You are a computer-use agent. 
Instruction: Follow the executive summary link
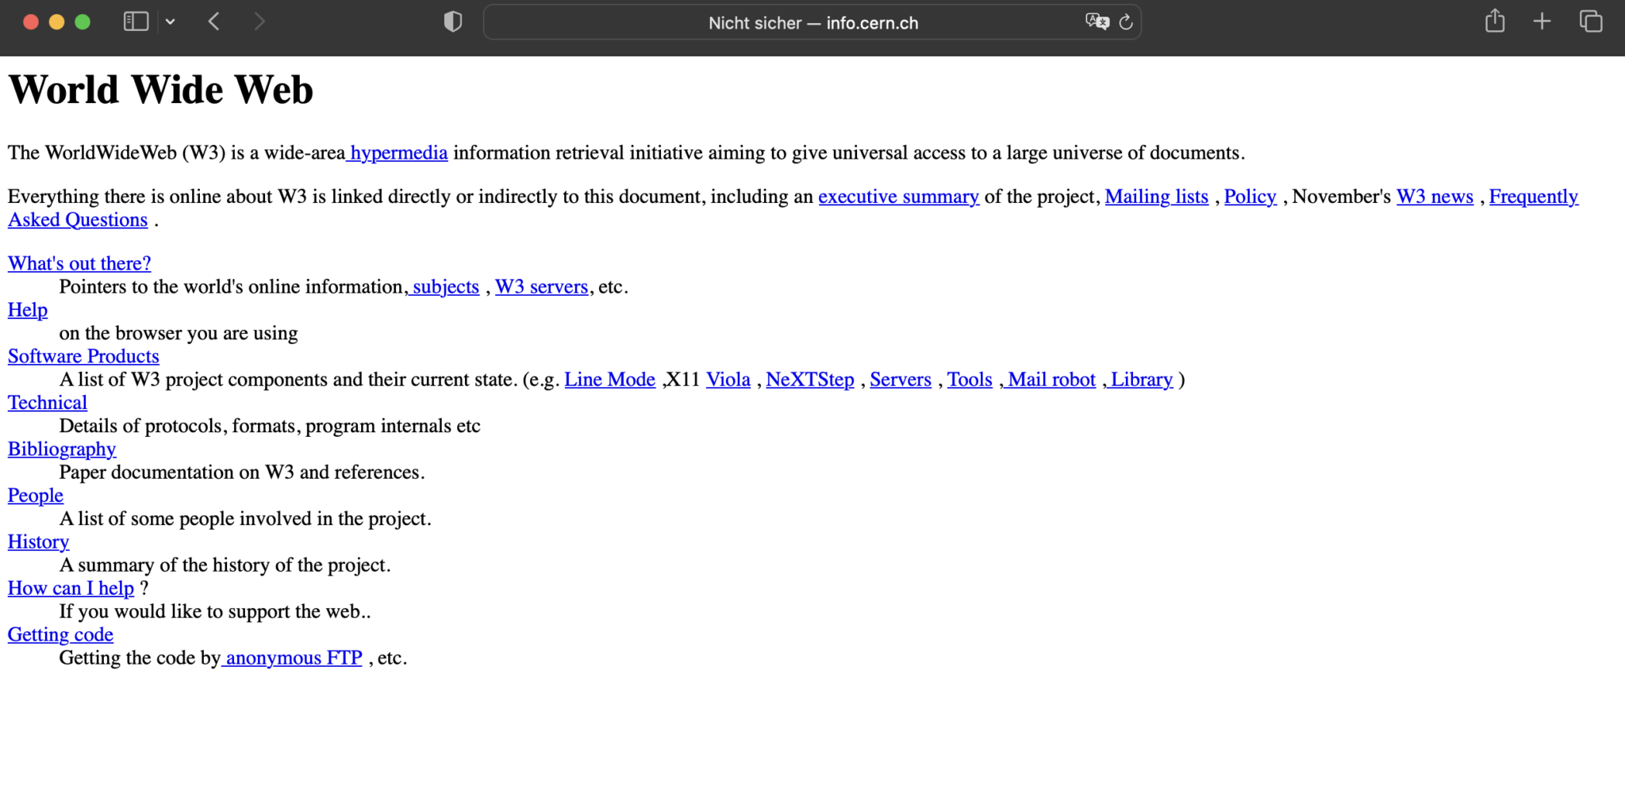pos(898,196)
